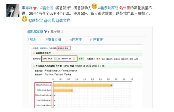Viewport: 174px width, 112px height.
Task: Click the first 2013-11-26 start date field
Action: click(x=50, y=59)
